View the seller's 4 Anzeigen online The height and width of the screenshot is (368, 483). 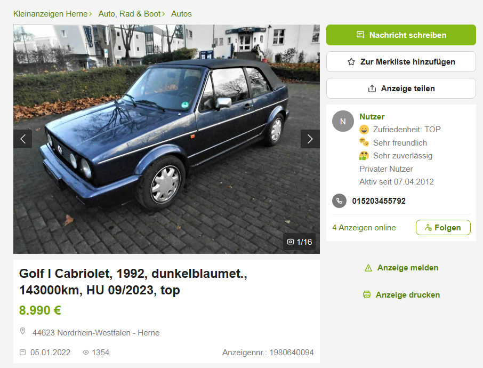(364, 228)
